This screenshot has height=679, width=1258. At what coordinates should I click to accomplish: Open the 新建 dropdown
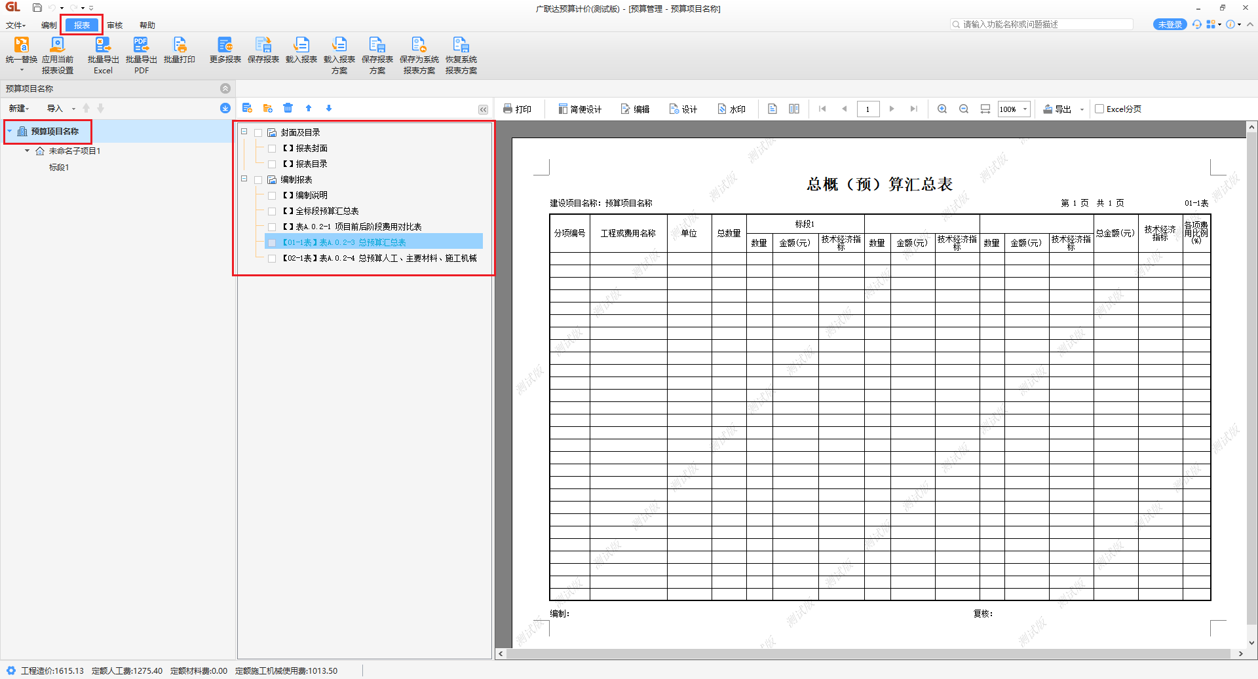pos(18,108)
